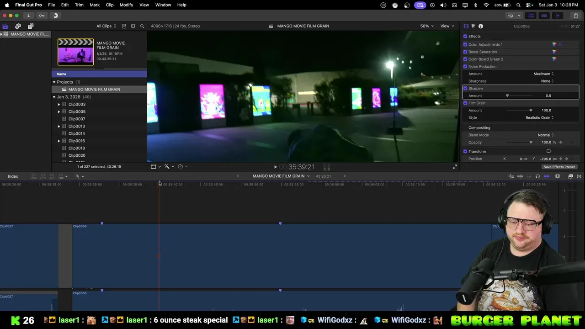
Task: Toggle audio skimming headphones icon
Action: click(x=538, y=176)
